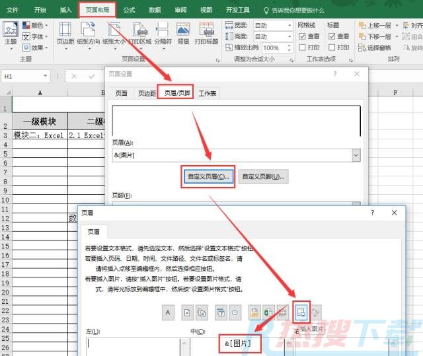The width and height of the screenshot is (423, 356).
Task: Select cell containing 一级模块
Action: [40, 122]
